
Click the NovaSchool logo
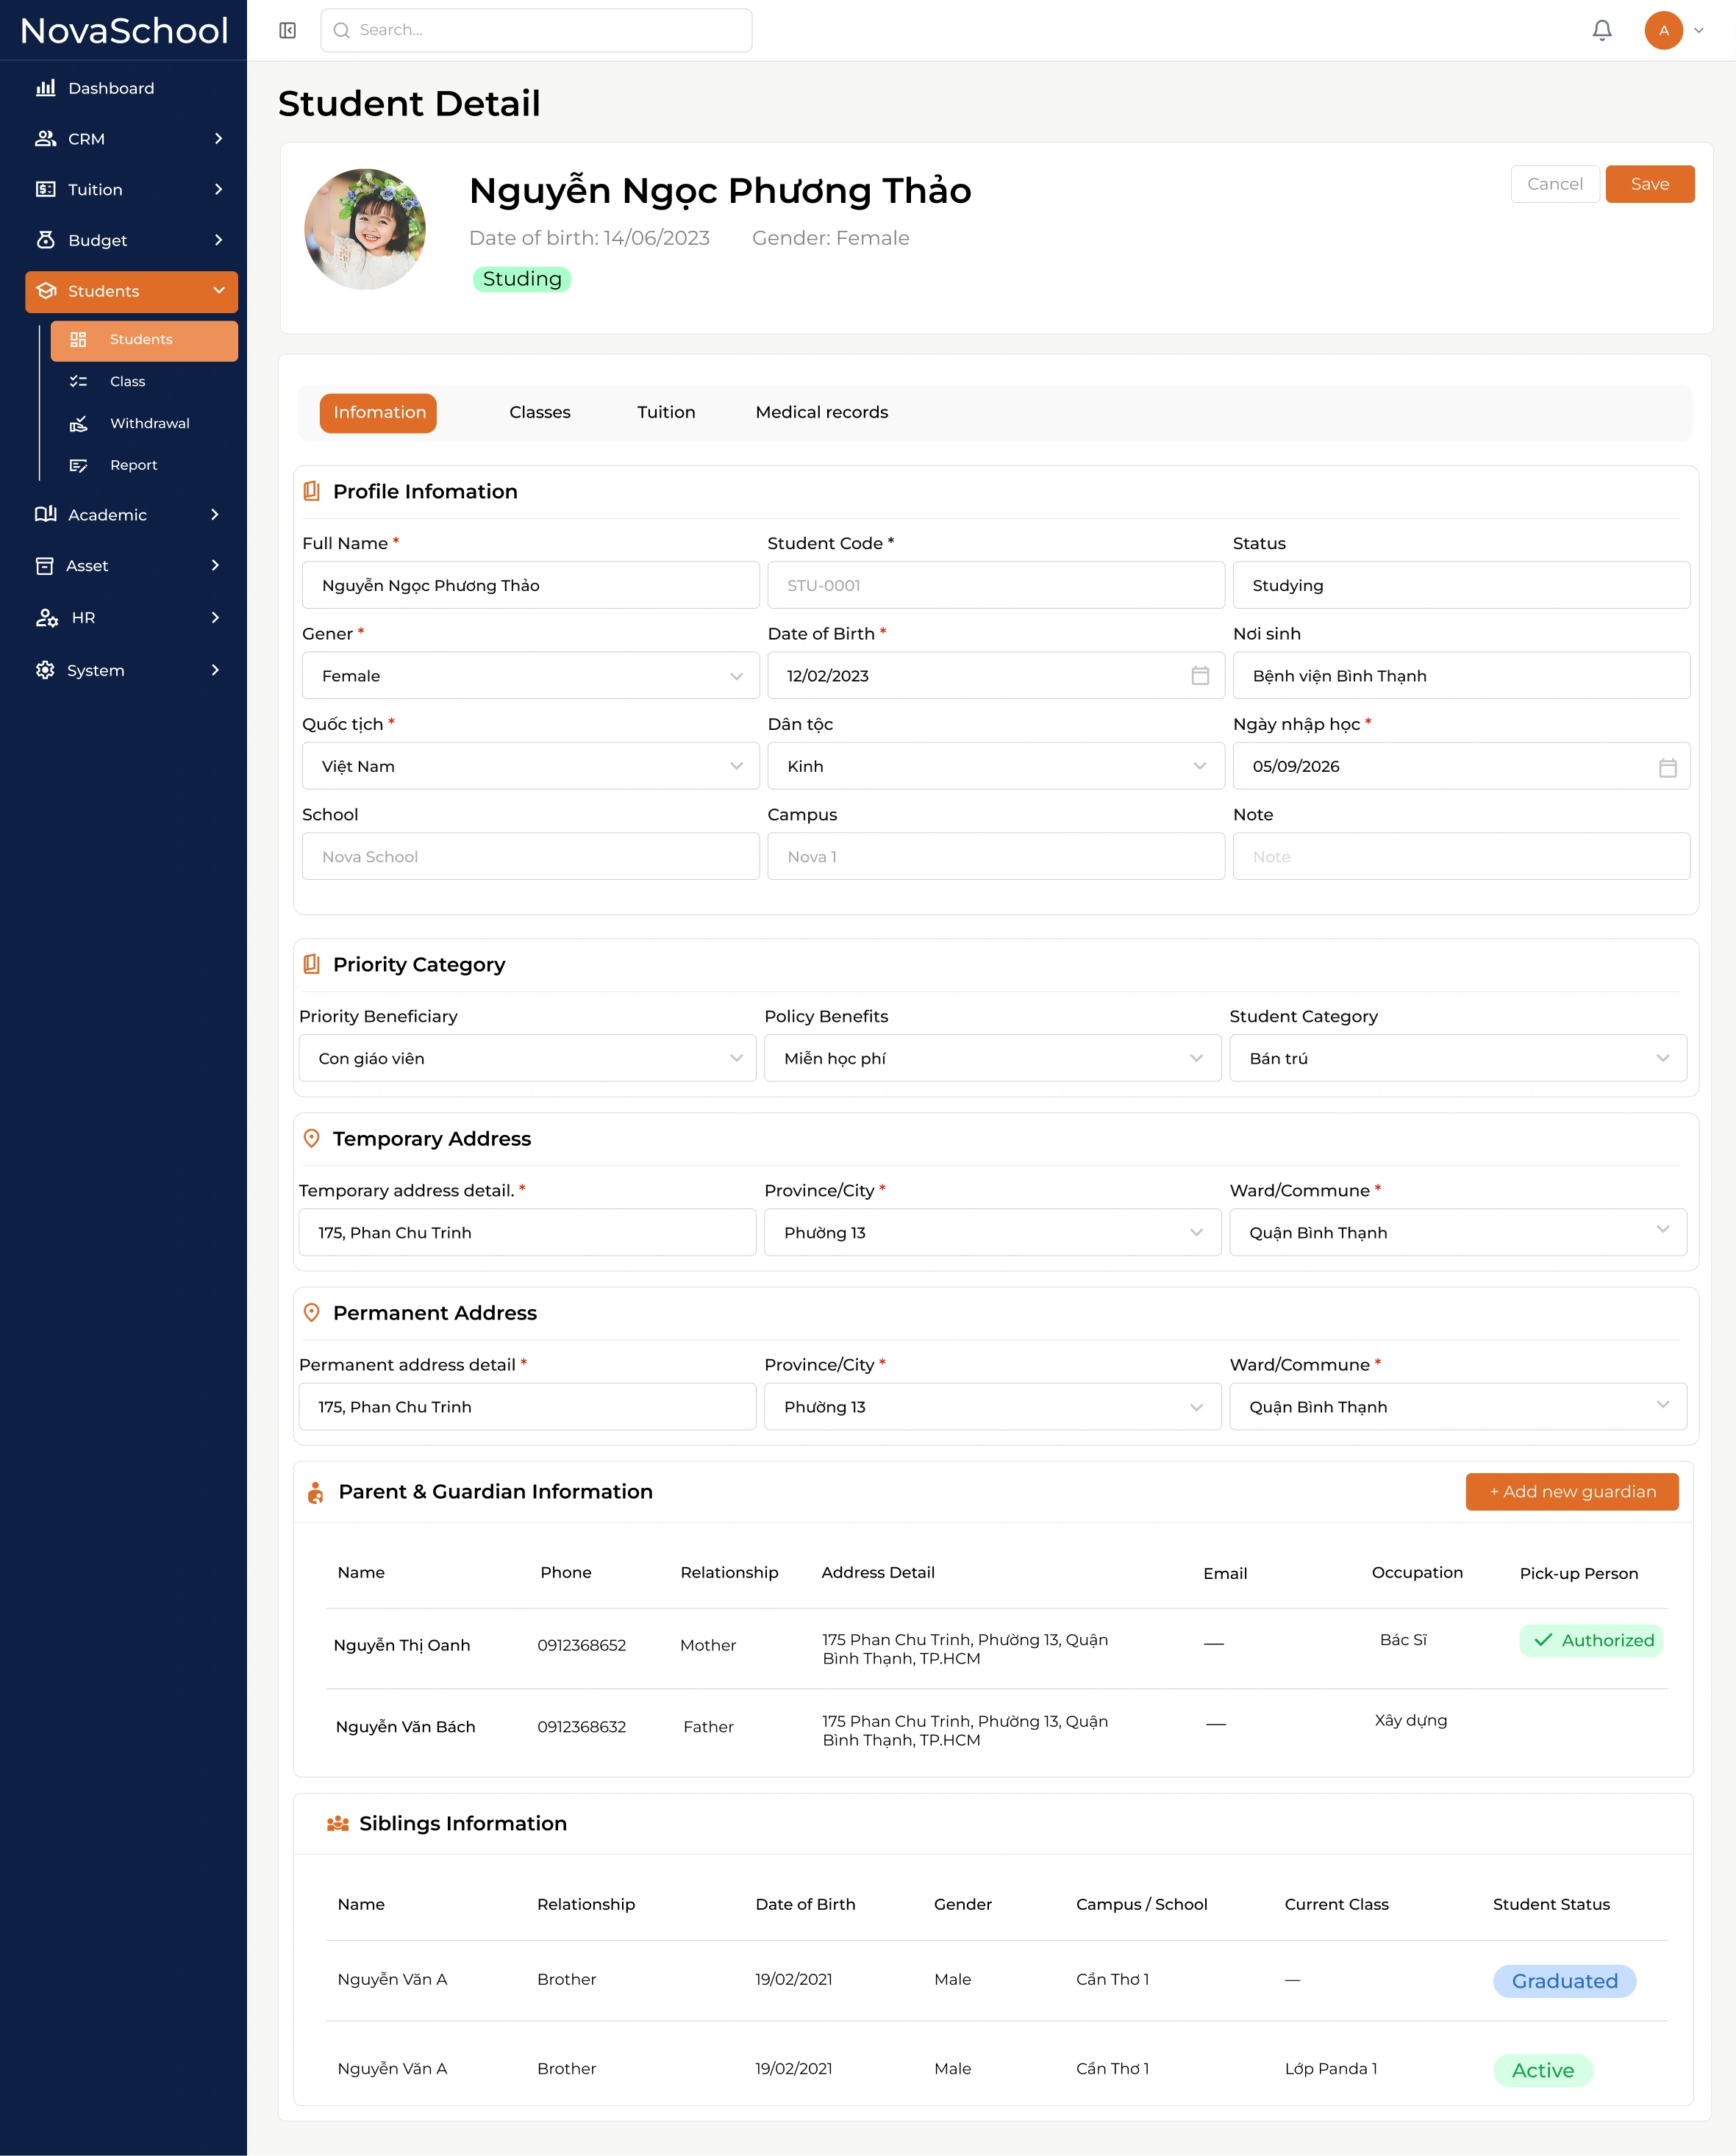pyautogui.click(x=124, y=31)
